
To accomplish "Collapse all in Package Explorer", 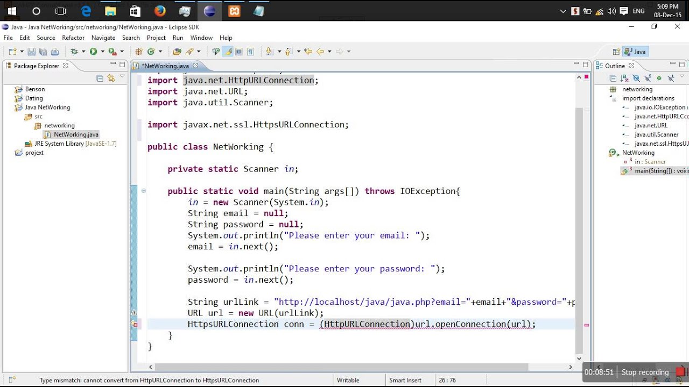I will 100,78.
